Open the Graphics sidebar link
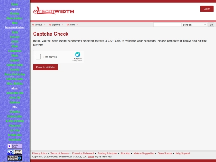216x162 pixels. (x=15, y=112)
